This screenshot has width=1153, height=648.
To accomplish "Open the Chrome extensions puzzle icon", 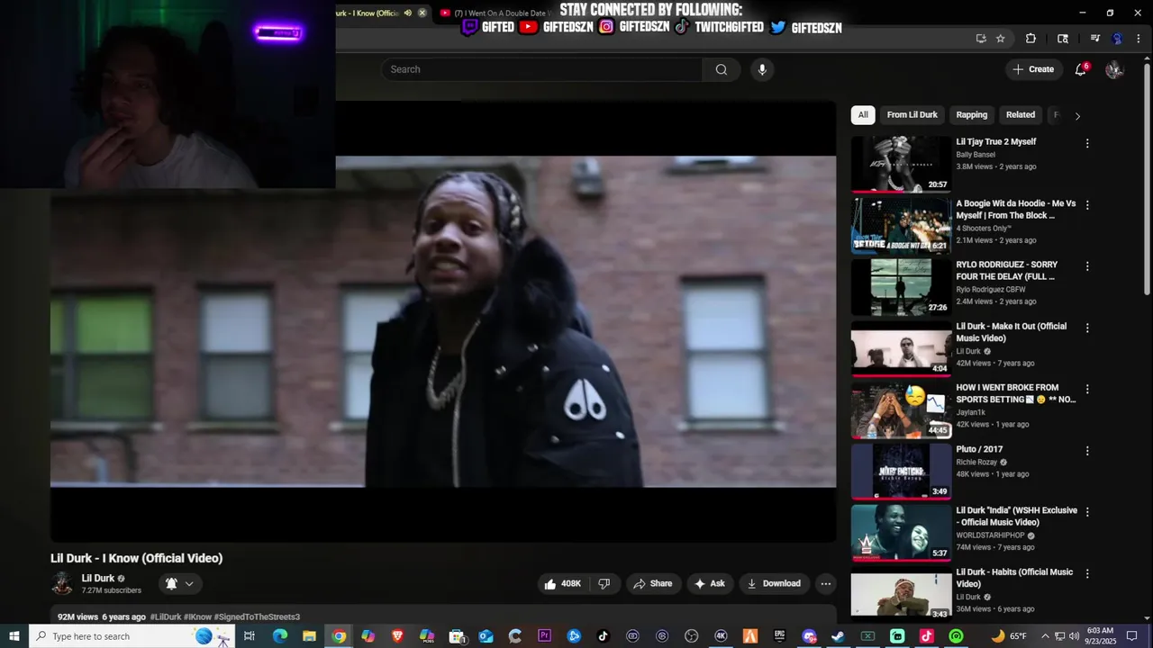I will coord(1030,39).
